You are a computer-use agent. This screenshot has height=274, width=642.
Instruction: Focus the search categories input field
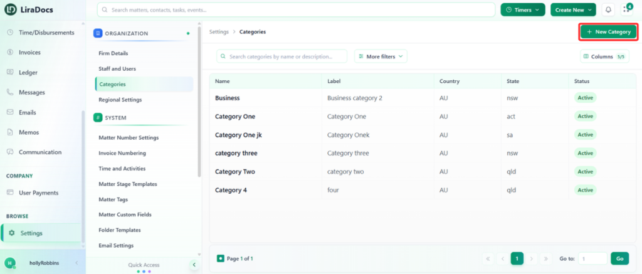(x=282, y=56)
